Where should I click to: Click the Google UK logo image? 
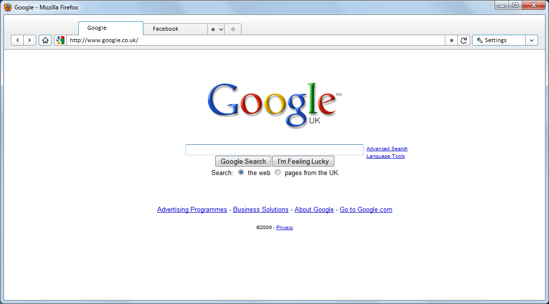point(275,105)
